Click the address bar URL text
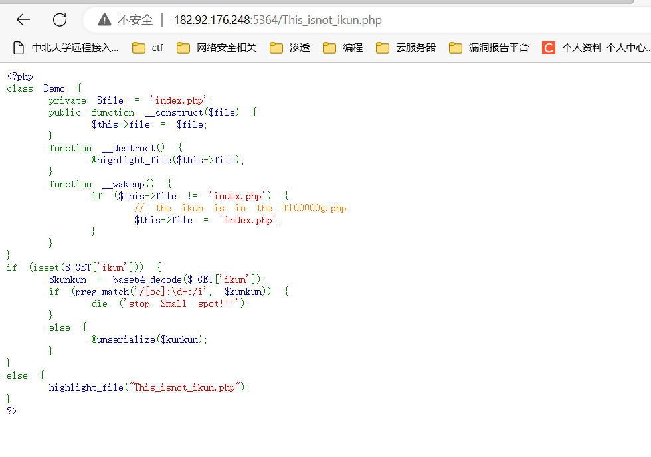Viewport: 651px width, 457px height. [278, 20]
